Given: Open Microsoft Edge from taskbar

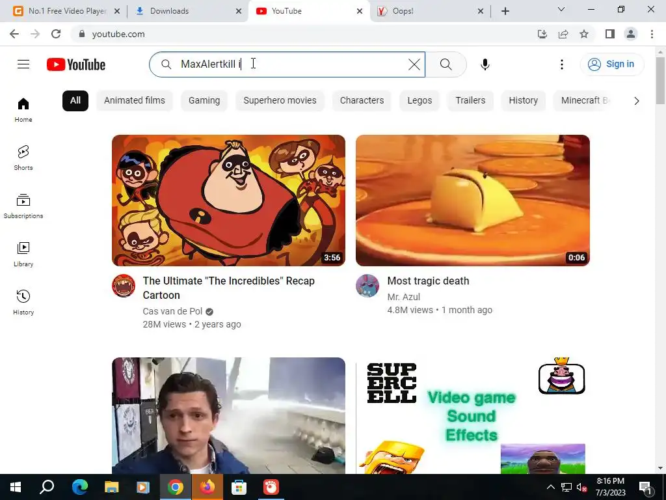Looking at the screenshot, I should tap(79, 487).
